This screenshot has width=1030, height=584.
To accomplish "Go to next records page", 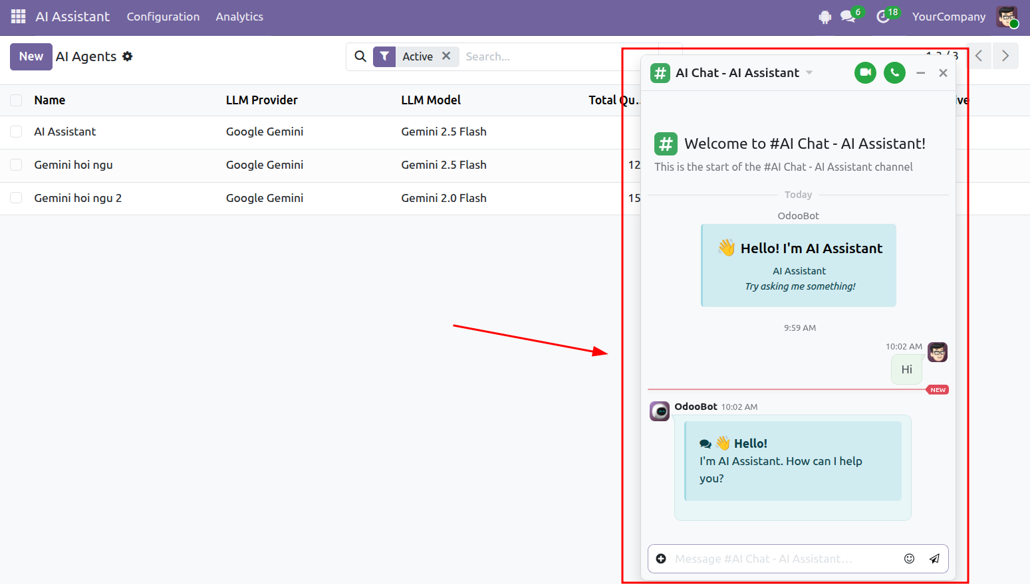I will click(1005, 56).
